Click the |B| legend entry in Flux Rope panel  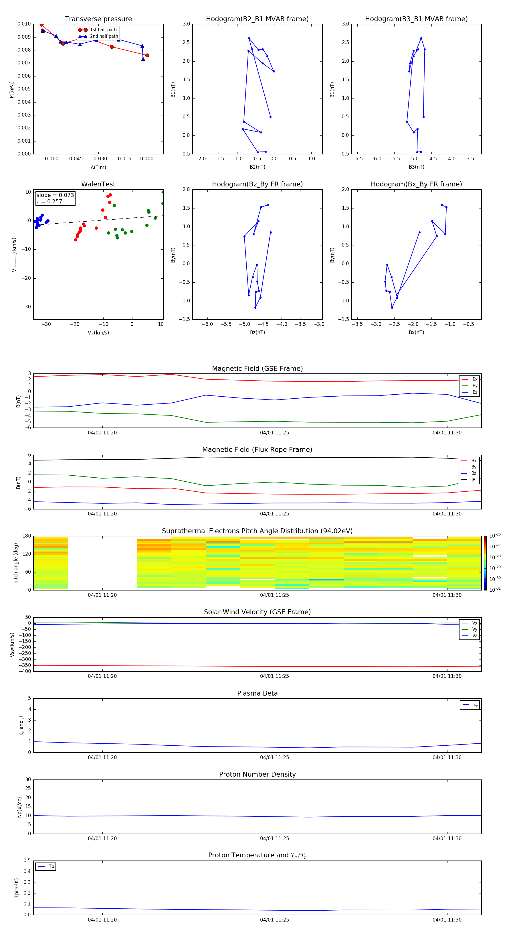click(x=469, y=480)
